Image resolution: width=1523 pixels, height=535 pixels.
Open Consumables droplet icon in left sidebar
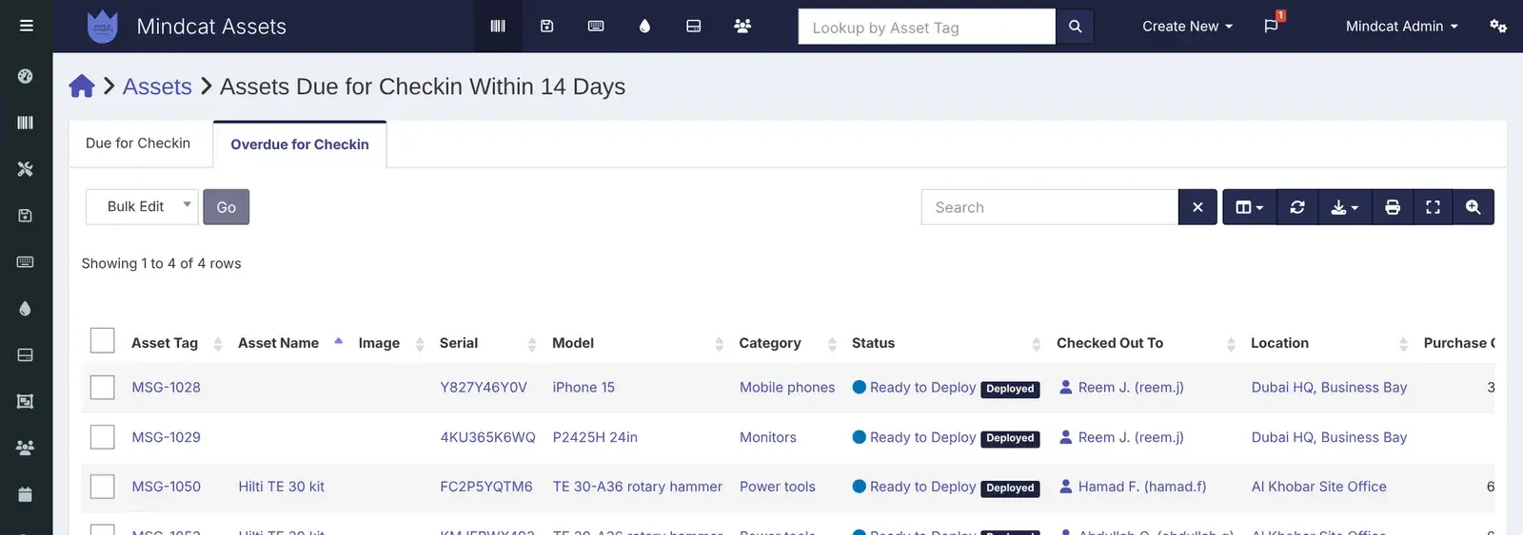(26, 309)
